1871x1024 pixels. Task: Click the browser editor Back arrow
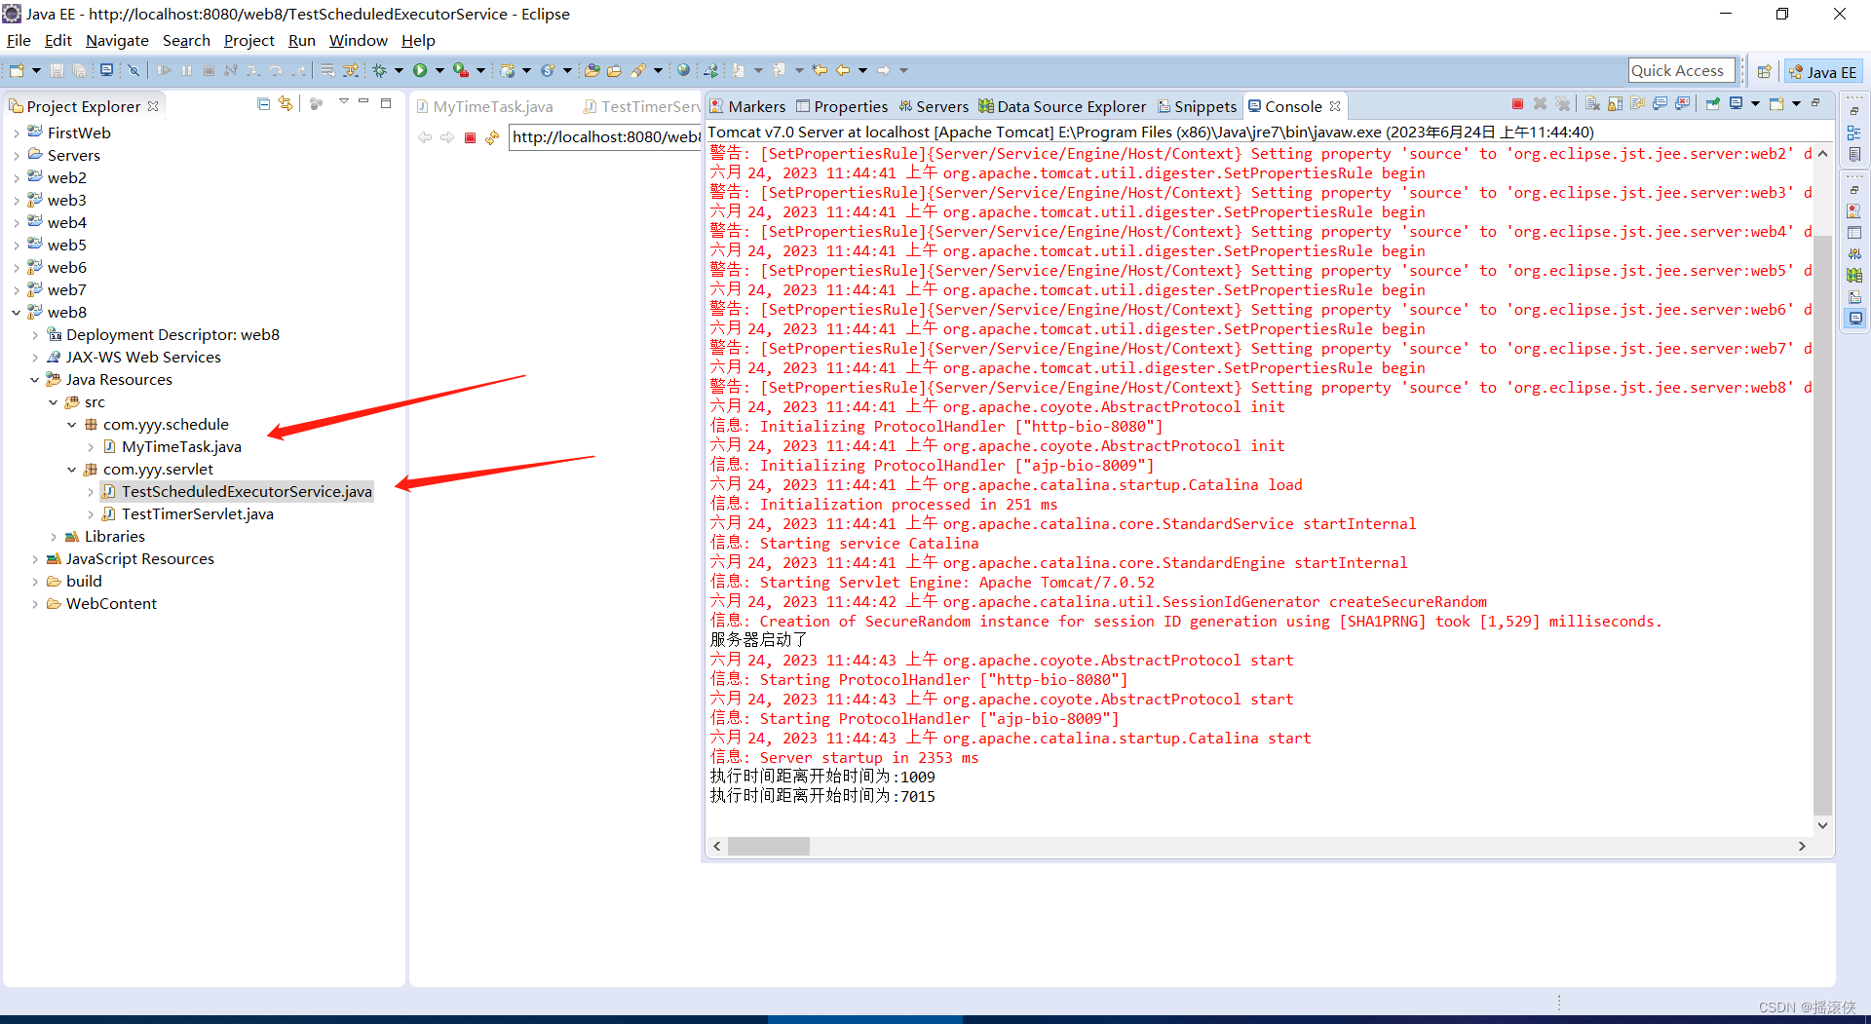pyautogui.click(x=425, y=137)
